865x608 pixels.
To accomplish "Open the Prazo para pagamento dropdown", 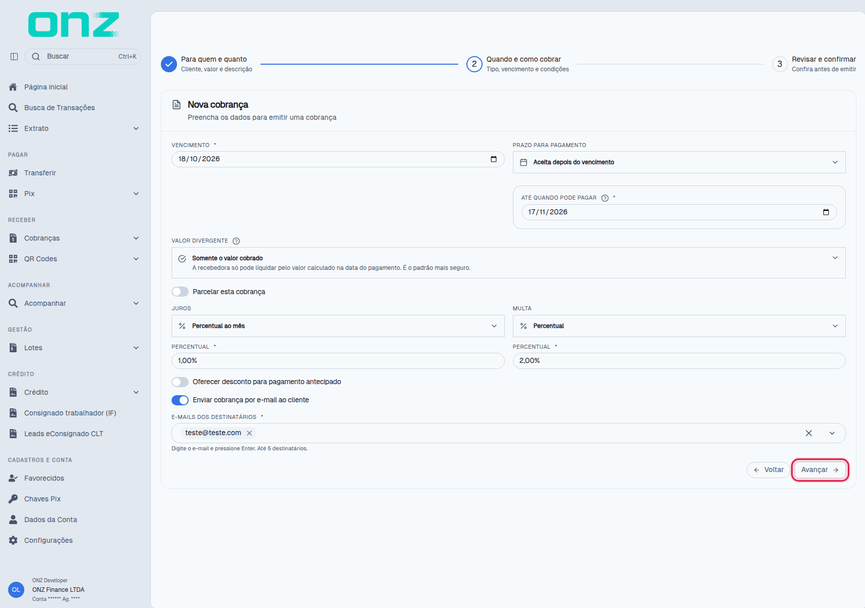I will 679,162.
